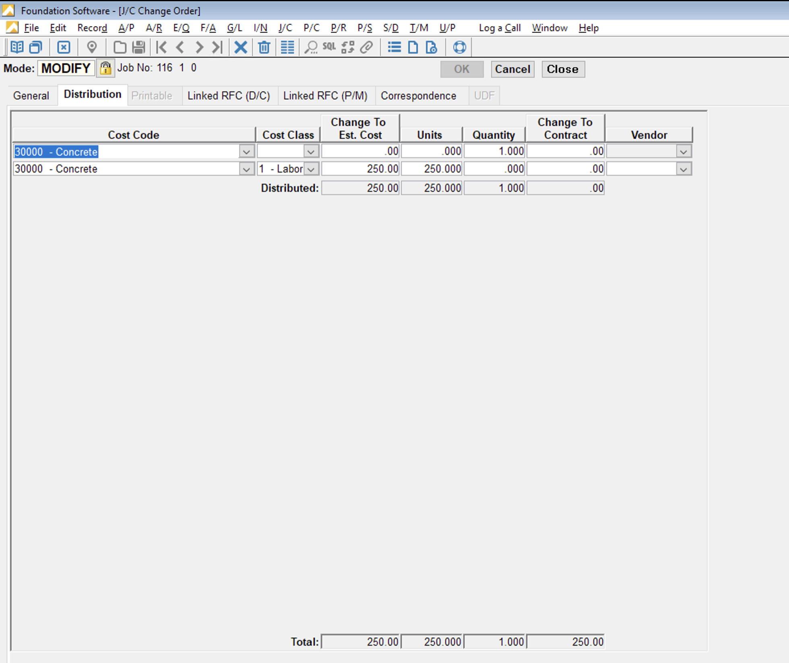789x663 pixels.
Task: Open the Help menu
Action: pos(589,28)
